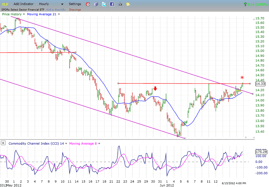Image resolution: width=269 pixels, height=187 pixels.
Task: Click the red down arrow chart marker
Action: point(155,89)
